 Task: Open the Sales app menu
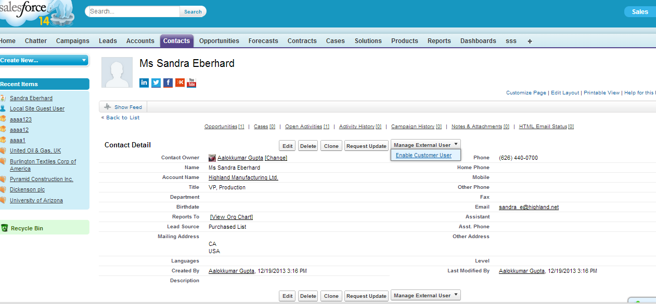point(640,12)
